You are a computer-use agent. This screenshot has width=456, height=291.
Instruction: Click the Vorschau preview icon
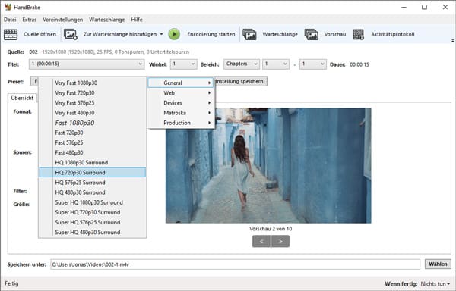point(311,35)
